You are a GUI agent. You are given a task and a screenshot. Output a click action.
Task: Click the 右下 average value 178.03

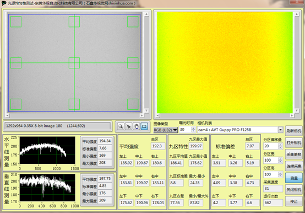click(158, 203)
